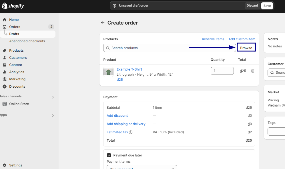Image resolution: width=285 pixels, height=169 pixels.
Task: Click the 'No notes' text
Action: pos(275,46)
